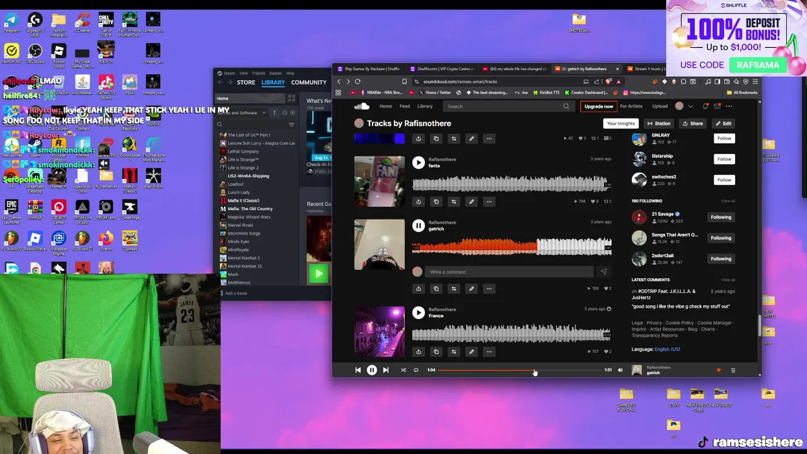Open the SoundCloud header three-dot menu
Screen dimensions: 807x454
click(729, 107)
